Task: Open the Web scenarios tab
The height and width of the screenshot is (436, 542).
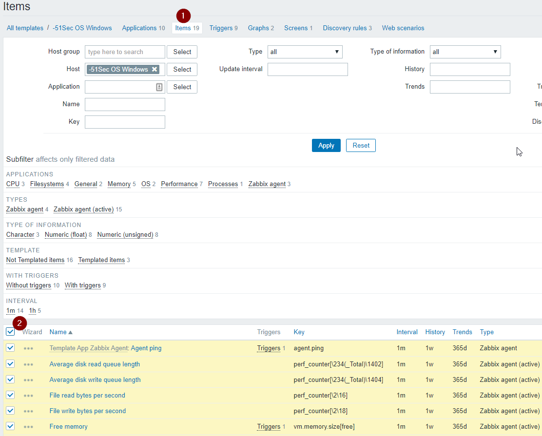Action: click(403, 28)
